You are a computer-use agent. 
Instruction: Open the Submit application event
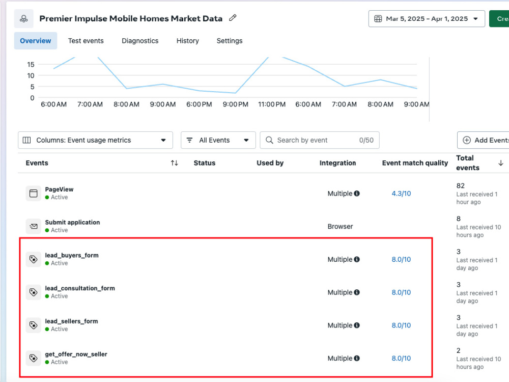(x=72, y=222)
